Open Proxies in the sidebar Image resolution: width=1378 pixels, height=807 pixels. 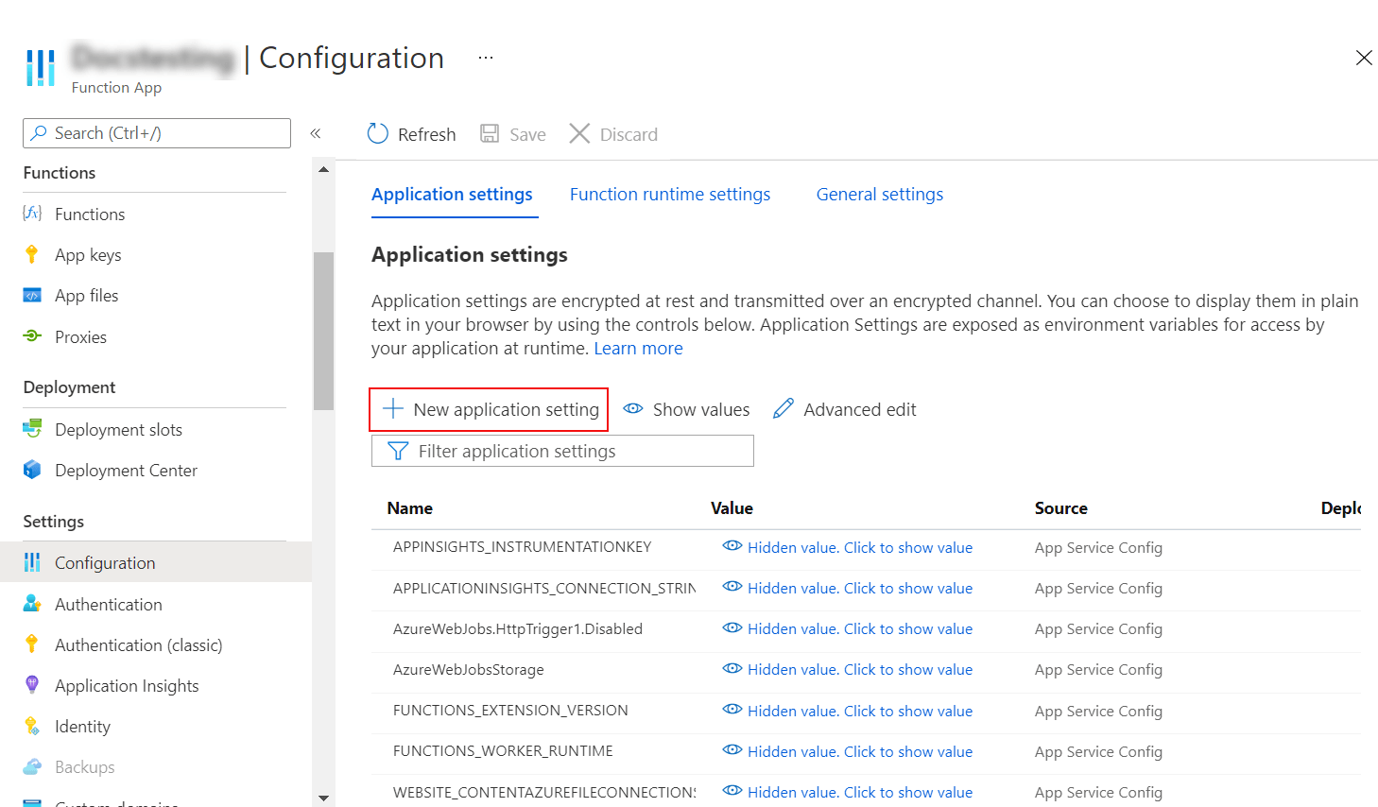tap(80, 337)
